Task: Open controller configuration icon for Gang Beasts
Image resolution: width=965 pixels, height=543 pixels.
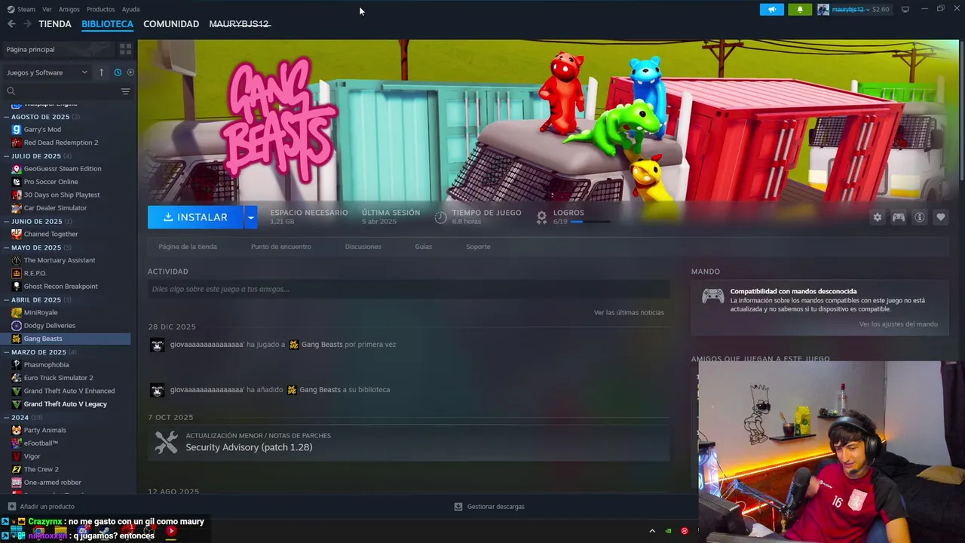Action: click(x=898, y=217)
